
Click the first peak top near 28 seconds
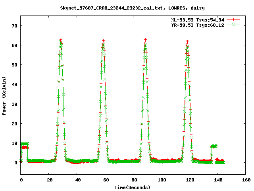pyautogui.click(x=61, y=41)
